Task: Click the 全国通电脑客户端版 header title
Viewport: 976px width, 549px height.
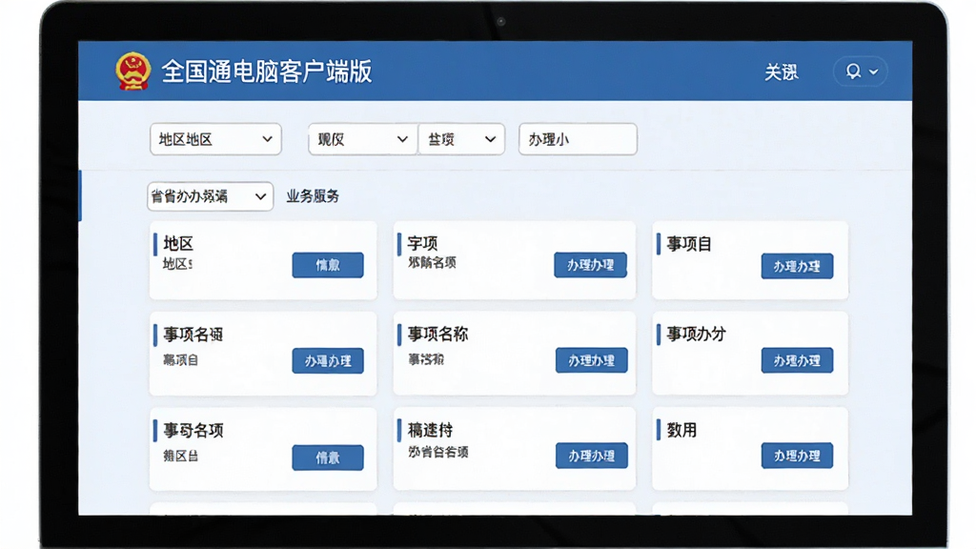Action: pyautogui.click(x=267, y=71)
